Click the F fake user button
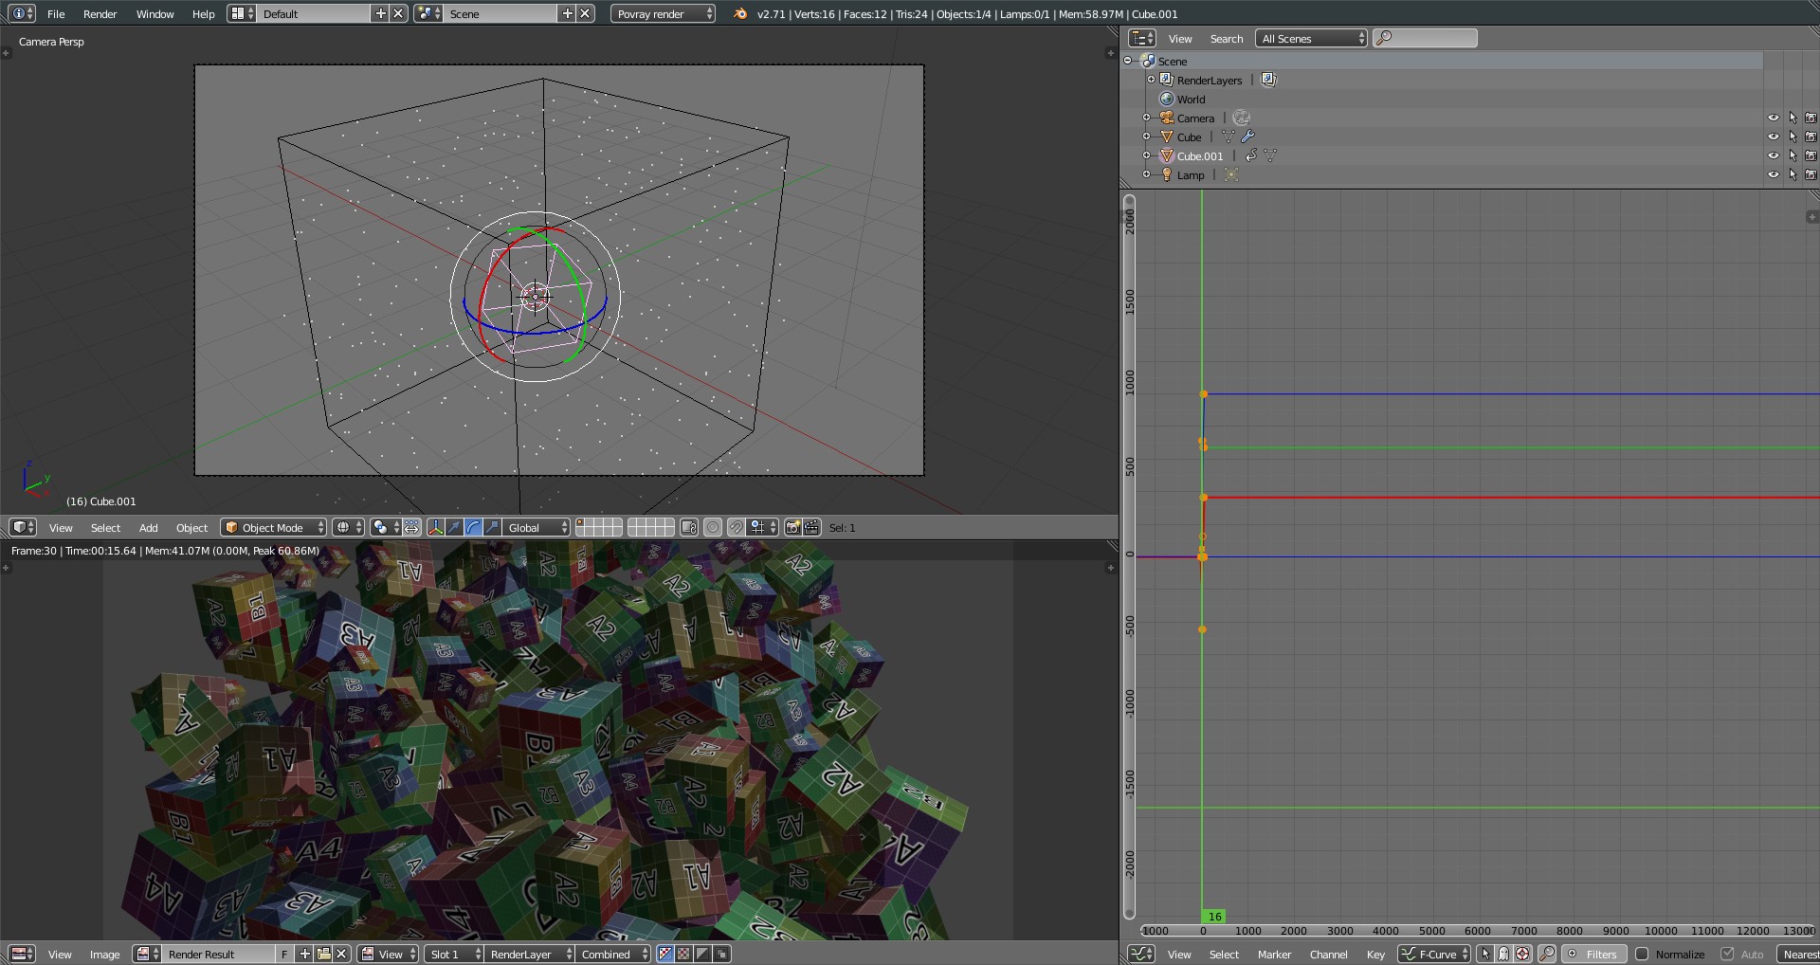1820x965 pixels. [x=283, y=955]
